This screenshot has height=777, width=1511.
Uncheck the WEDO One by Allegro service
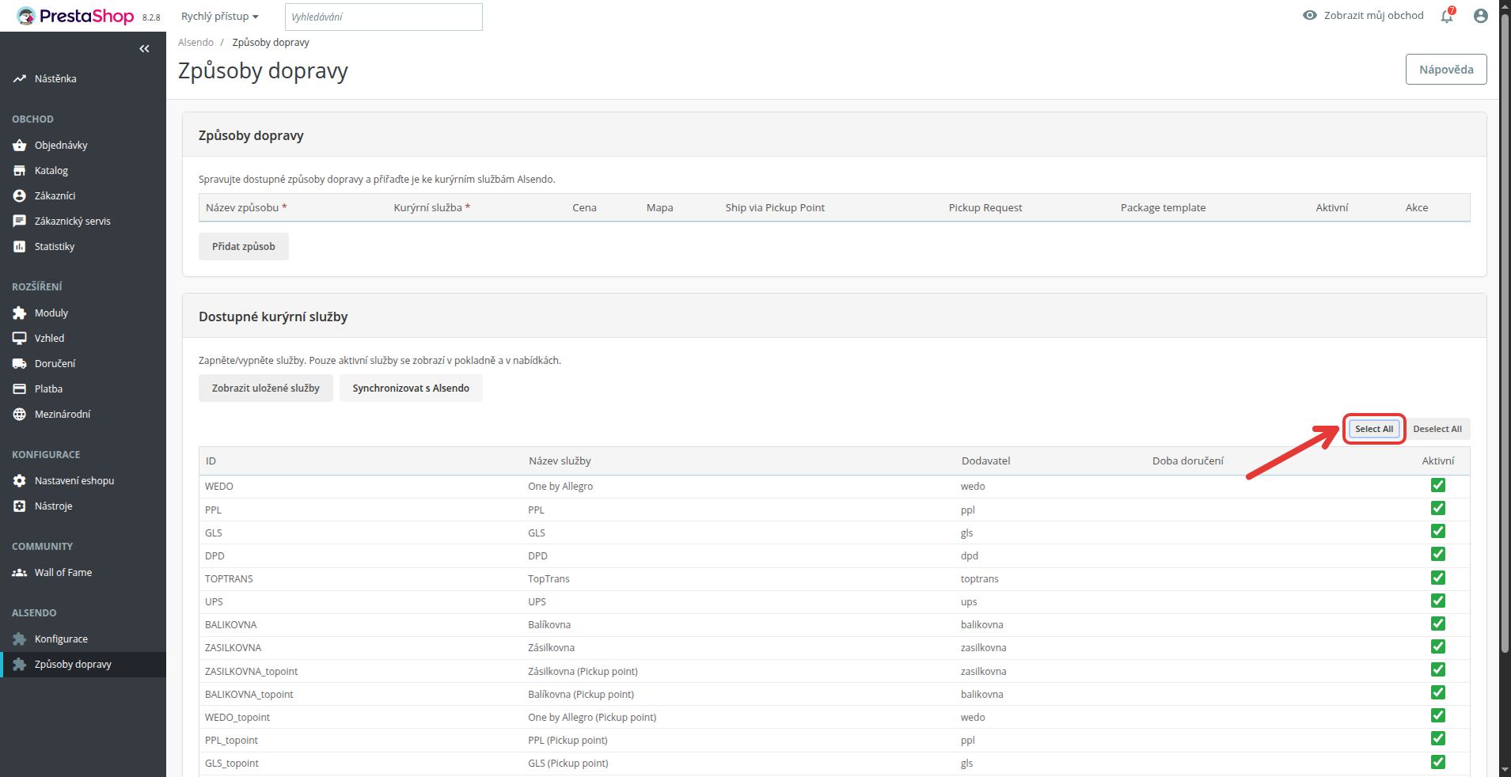click(1438, 485)
